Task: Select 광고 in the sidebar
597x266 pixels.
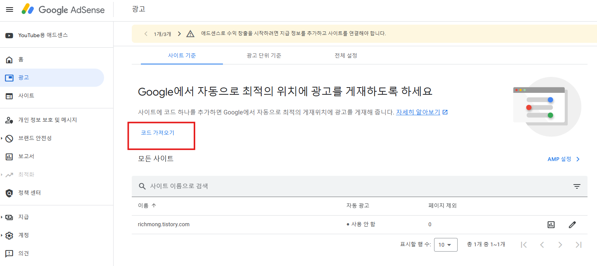Action: click(x=52, y=78)
